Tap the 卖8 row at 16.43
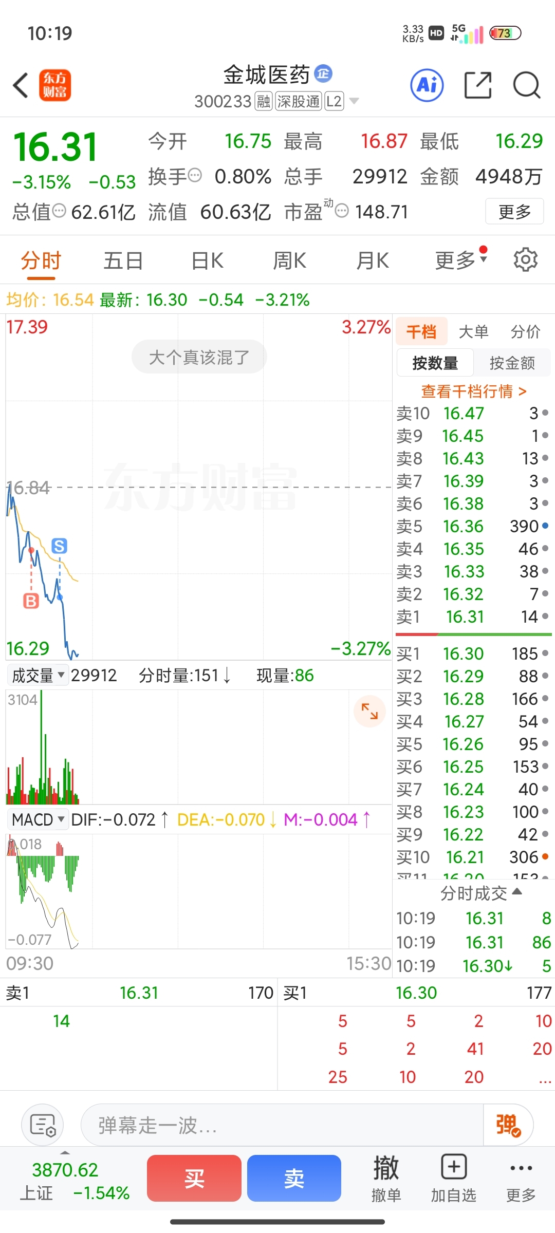Screen dimensions: 555x1233 click(x=473, y=458)
